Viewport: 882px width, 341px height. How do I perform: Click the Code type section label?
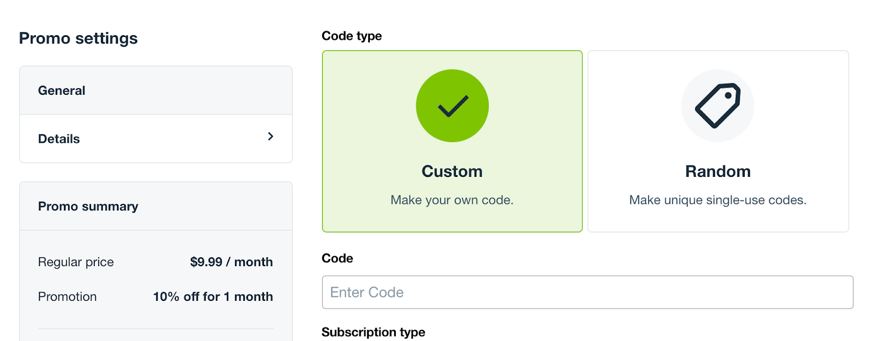coord(352,36)
